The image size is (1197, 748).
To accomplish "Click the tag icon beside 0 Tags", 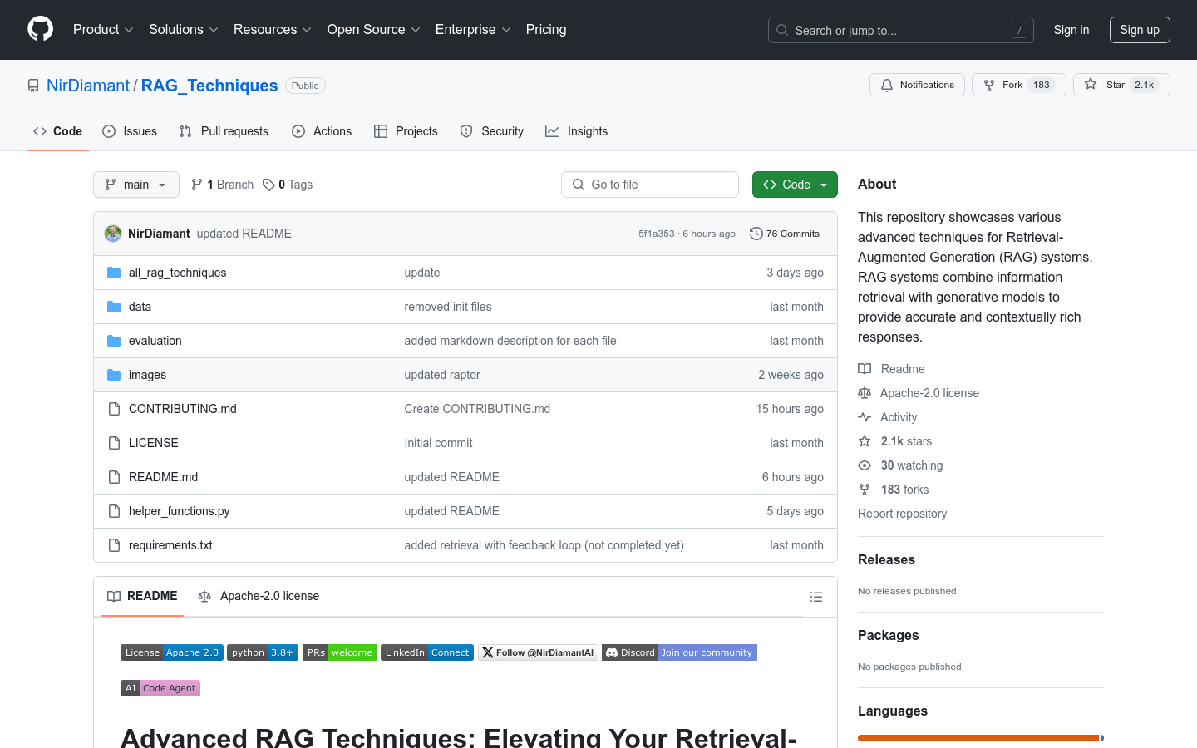I will pos(268,185).
